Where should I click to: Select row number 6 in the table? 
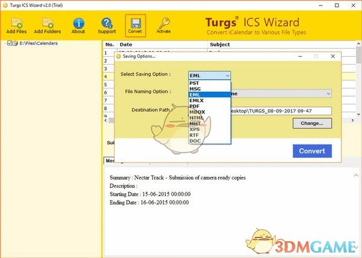tap(106, 92)
